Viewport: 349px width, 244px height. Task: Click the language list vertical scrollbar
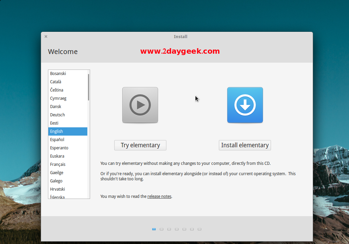click(88, 87)
